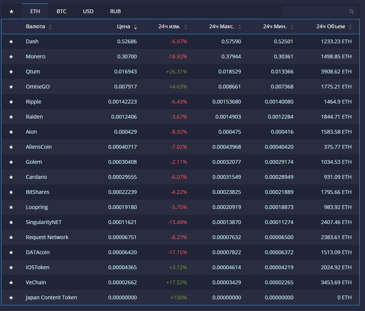Favorite Japan Content Token with its star
Viewport: 365px width, 311px height.
coord(11,297)
